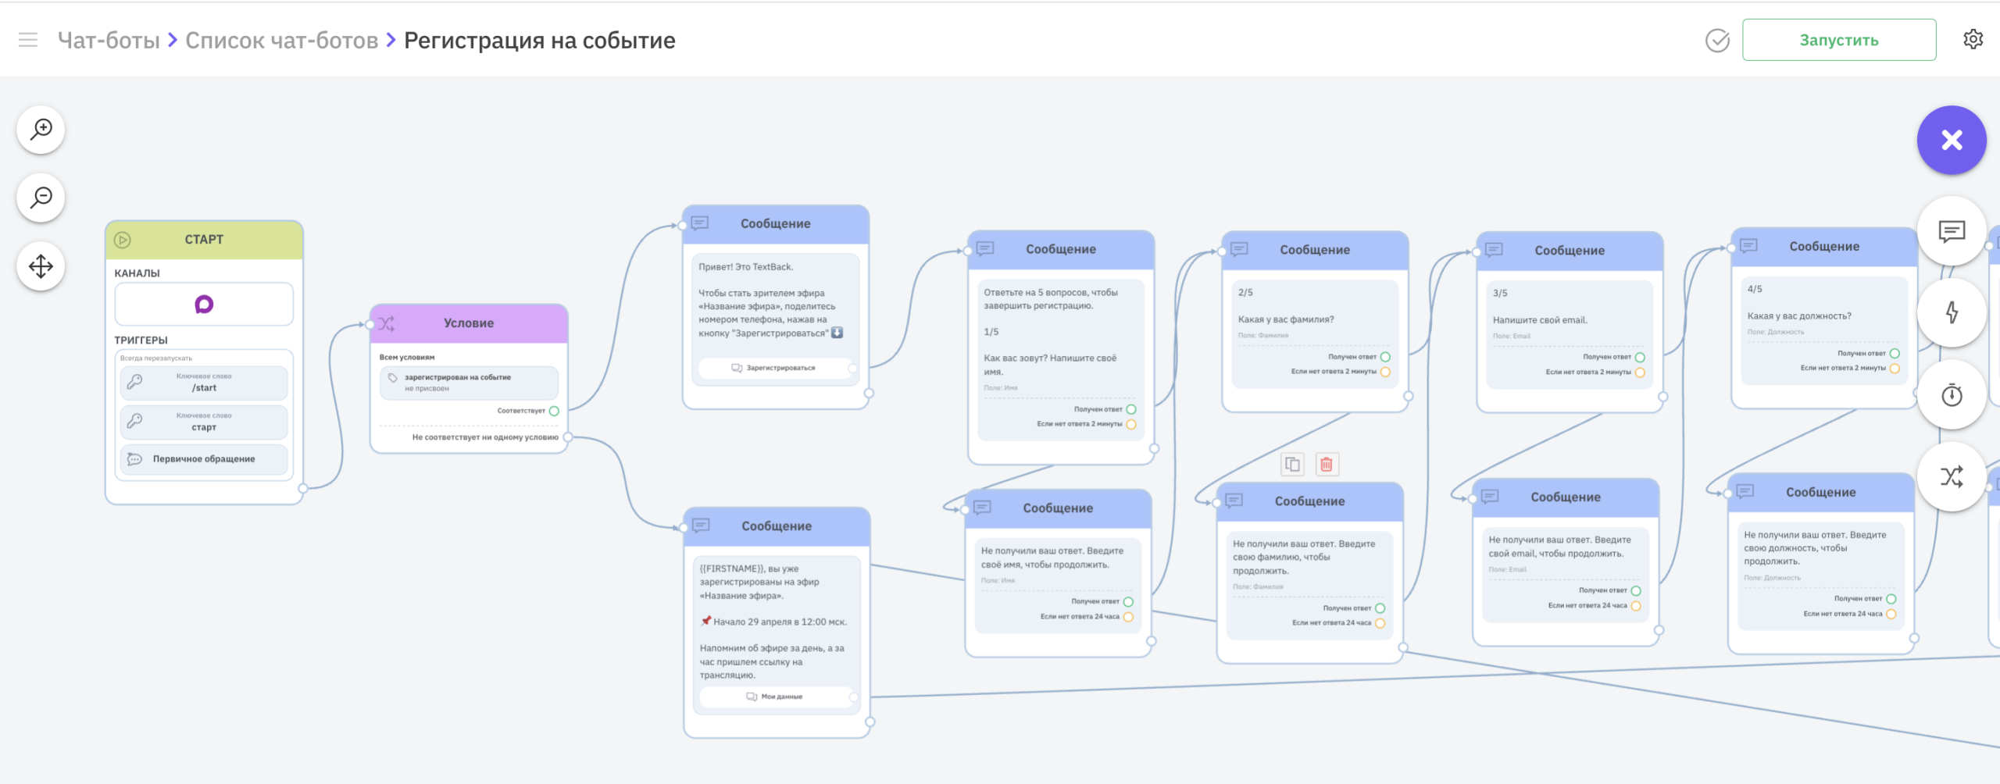This screenshot has width=2000, height=784.
Task: Click the СТАРТ block header
Action: pyautogui.click(x=204, y=240)
